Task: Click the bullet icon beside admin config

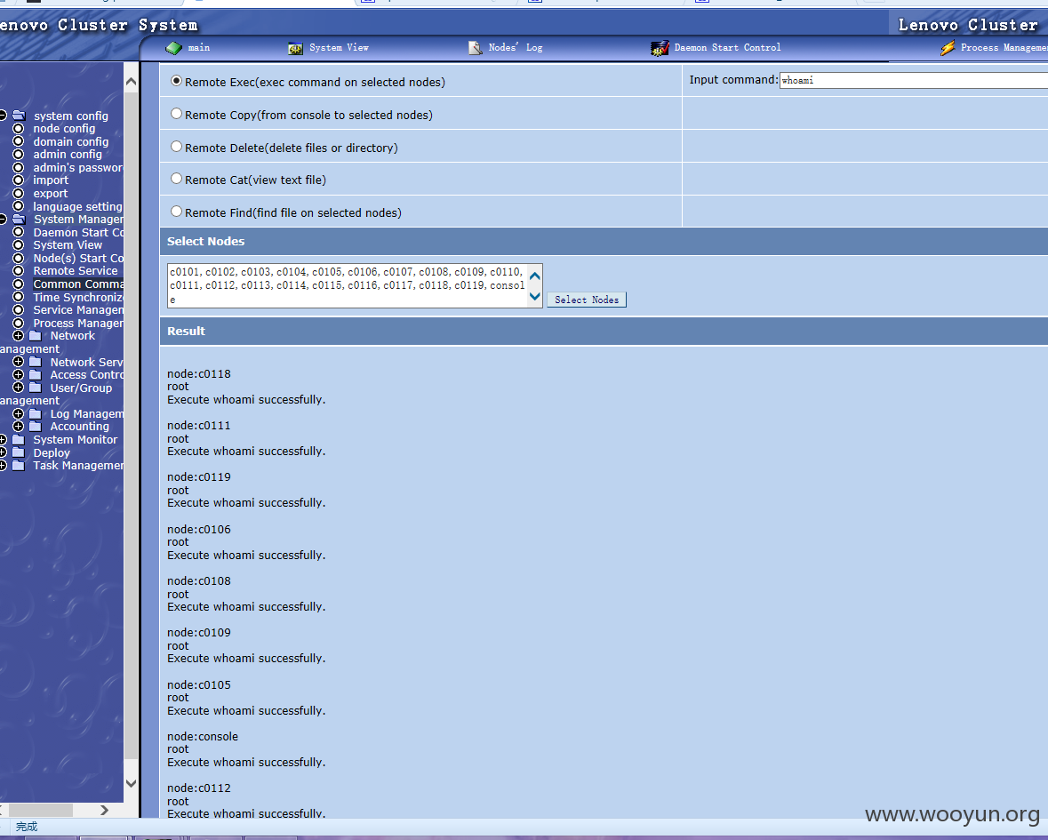Action: point(19,155)
